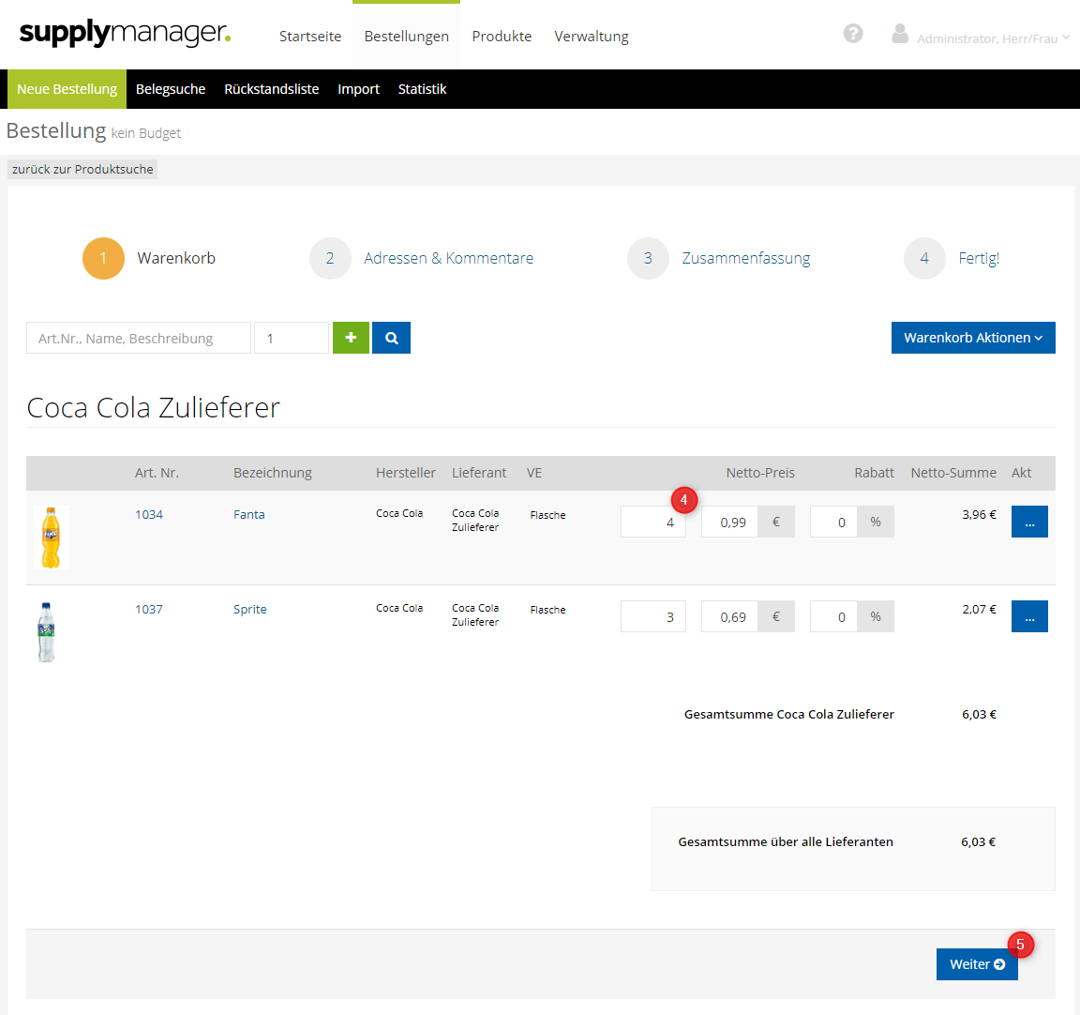
Task: Click the Fanta quantity input field
Action: point(652,523)
